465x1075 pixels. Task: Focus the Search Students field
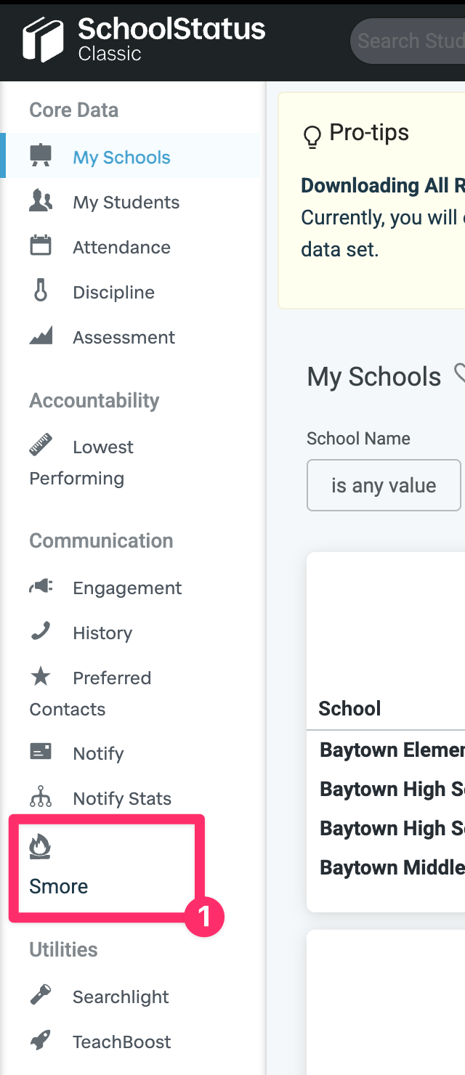coord(408,41)
